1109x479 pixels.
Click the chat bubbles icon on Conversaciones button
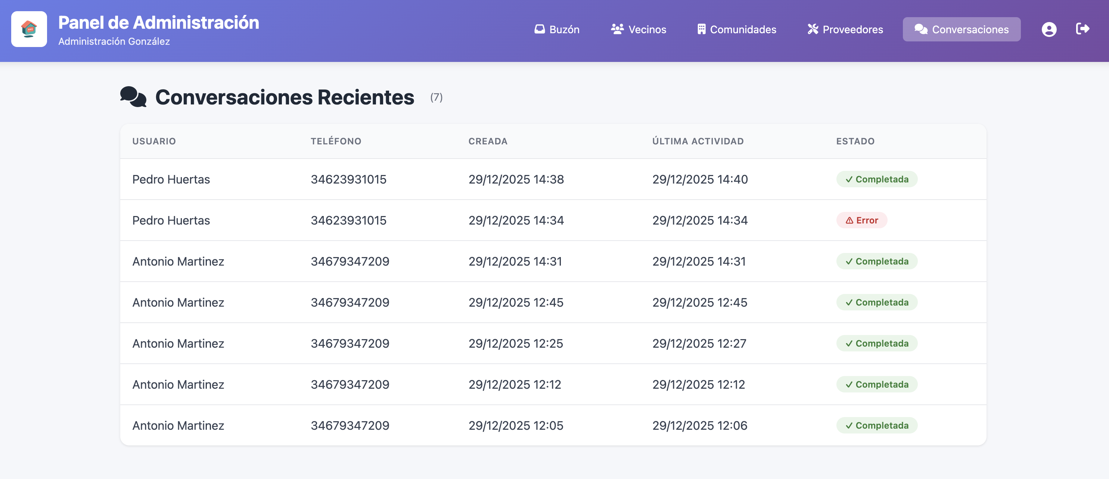921,29
